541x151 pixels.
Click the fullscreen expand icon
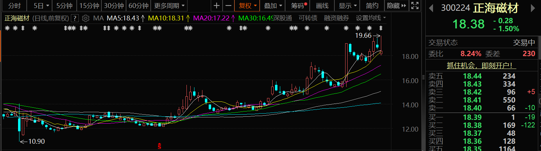(x=414, y=6)
